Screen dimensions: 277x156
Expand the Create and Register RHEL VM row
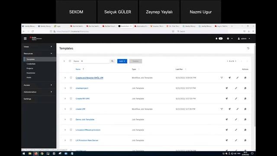65,78
